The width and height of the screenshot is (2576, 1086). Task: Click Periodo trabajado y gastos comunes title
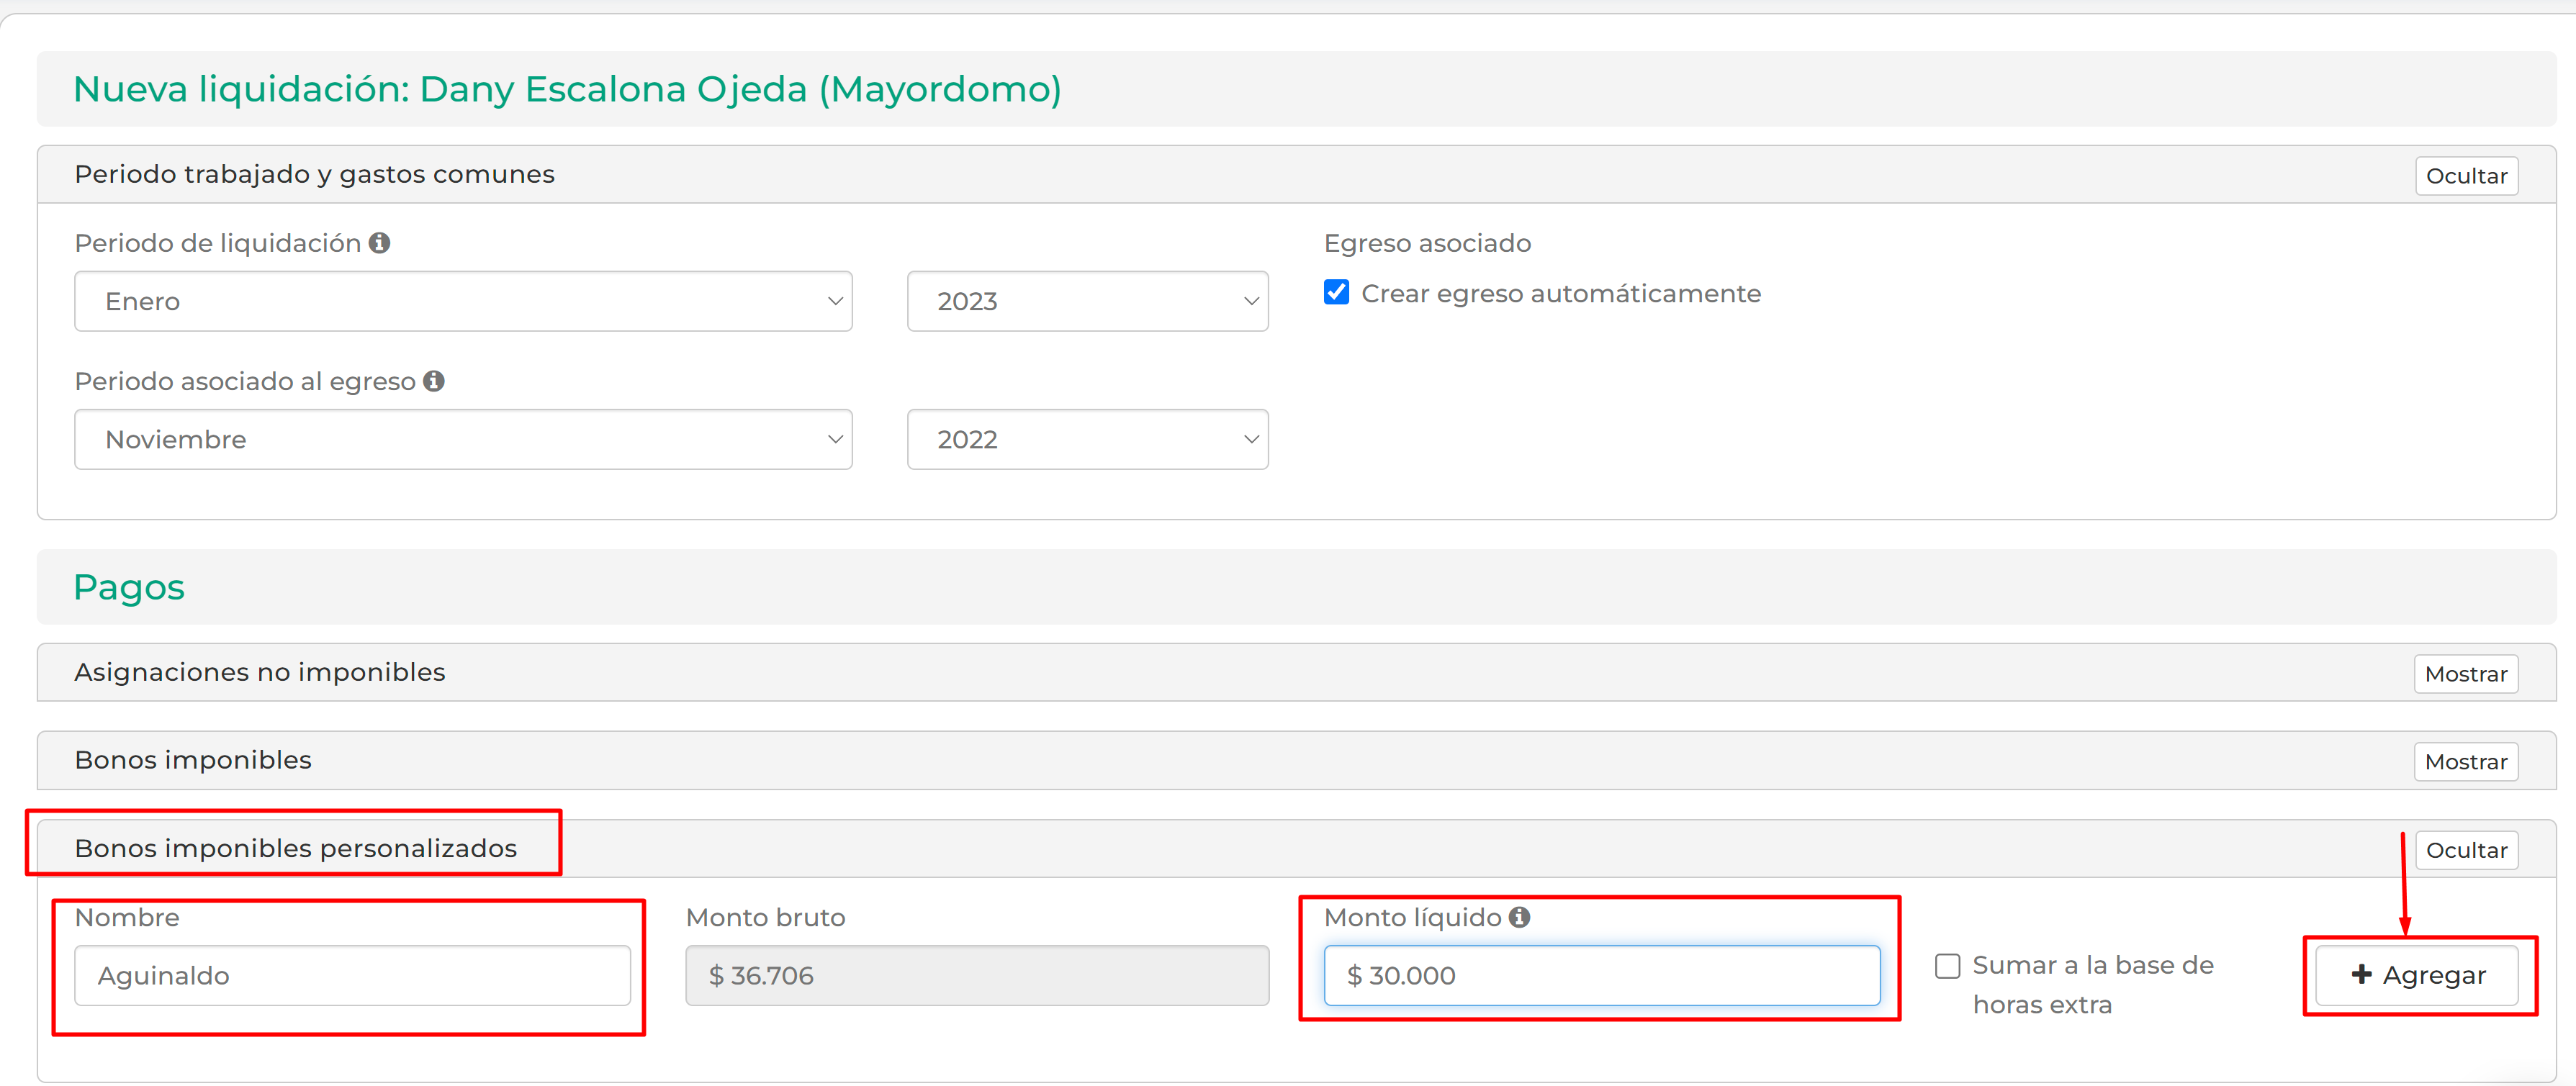tap(314, 174)
